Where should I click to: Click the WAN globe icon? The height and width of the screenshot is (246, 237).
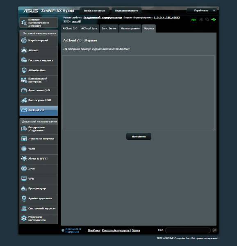point(24,148)
